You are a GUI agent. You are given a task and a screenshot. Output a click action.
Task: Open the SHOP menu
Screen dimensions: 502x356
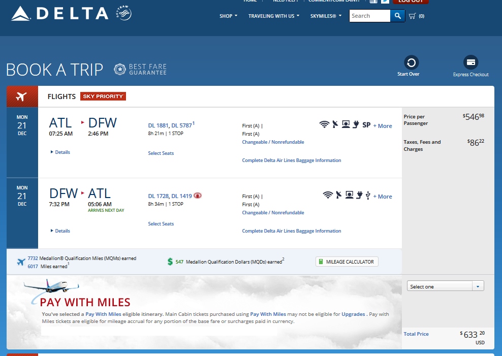(228, 16)
